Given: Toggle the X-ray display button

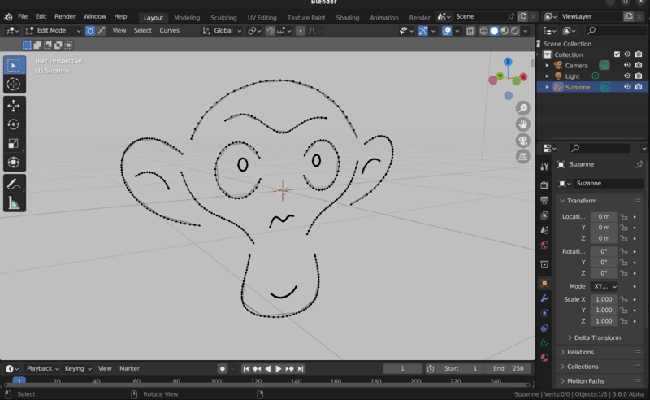Looking at the screenshot, I should point(470,31).
